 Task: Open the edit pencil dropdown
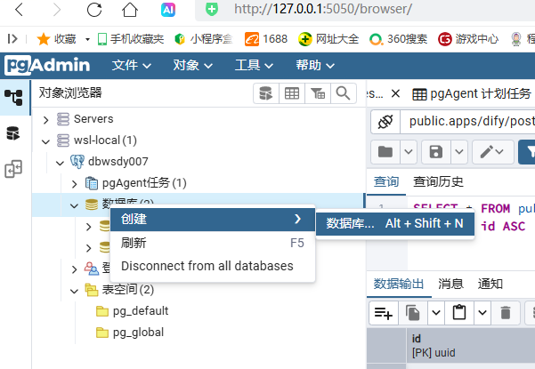(x=492, y=152)
